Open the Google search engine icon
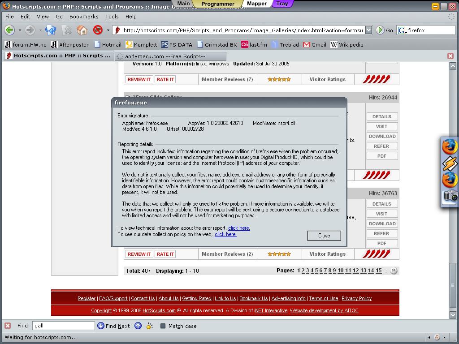Screen dimensions: 459x344 [x=402, y=30]
